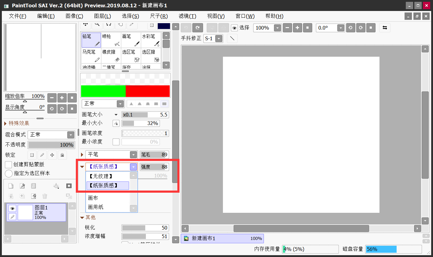This screenshot has width=433, height=257.
Task: Select the 选区擦 selection eraser tool
Action: 151,56
